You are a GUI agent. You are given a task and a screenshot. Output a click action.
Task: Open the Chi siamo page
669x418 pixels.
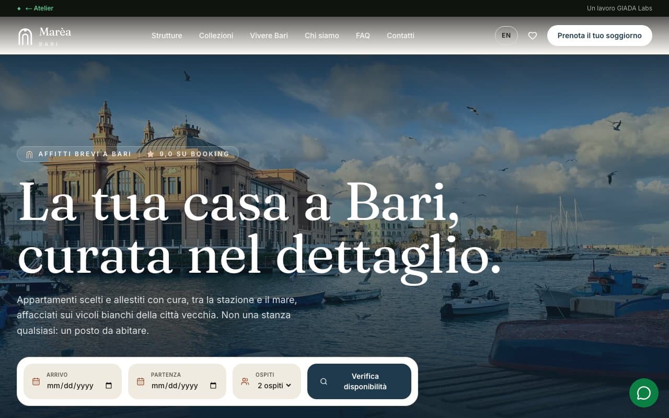pyautogui.click(x=322, y=36)
